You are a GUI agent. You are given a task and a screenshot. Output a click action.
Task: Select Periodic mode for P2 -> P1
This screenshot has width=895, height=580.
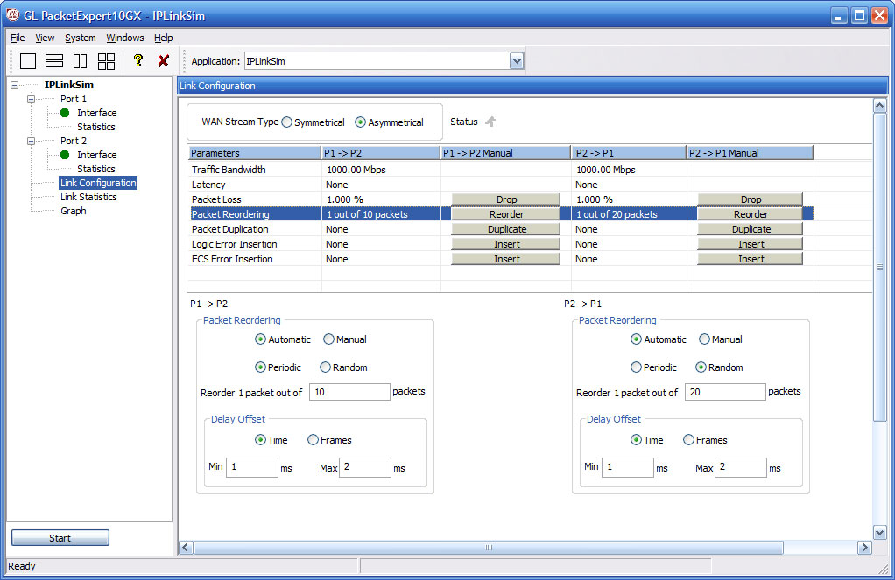point(636,367)
